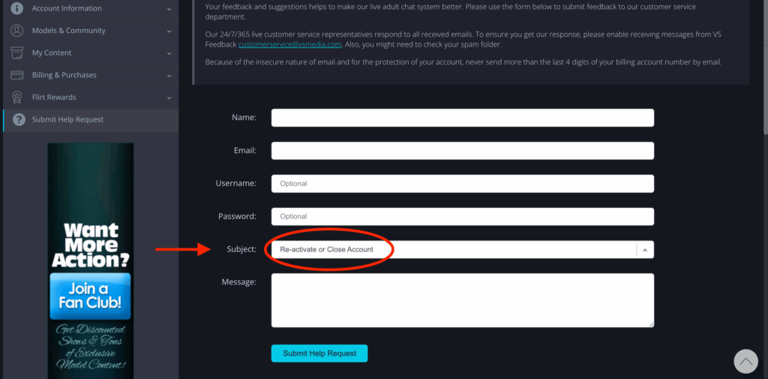
Task: Click inside the Message text area
Action: (462, 300)
